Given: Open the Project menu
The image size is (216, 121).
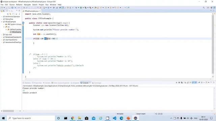Looking at the screenshot, I should 41,5.
